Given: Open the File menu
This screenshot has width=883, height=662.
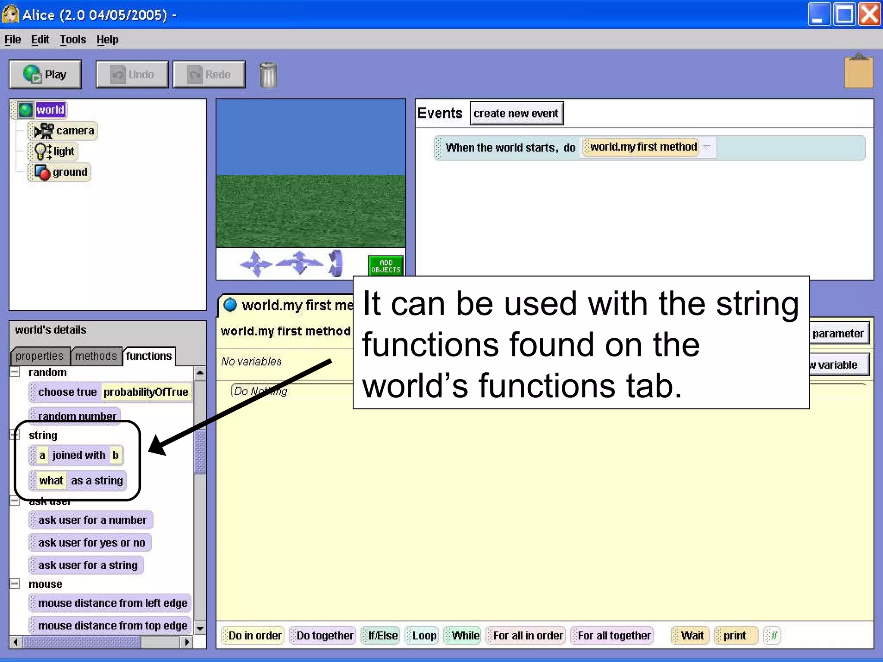Looking at the screenshot, I should coord(13,40).
